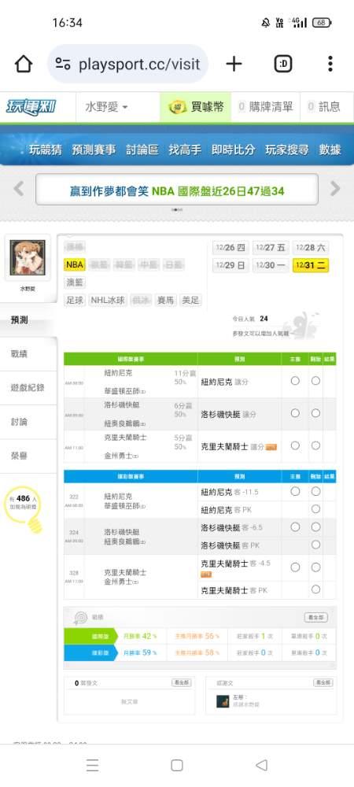Open the browser tab switcher
This screenshot has width=354, height=787.
pos(283,64)
